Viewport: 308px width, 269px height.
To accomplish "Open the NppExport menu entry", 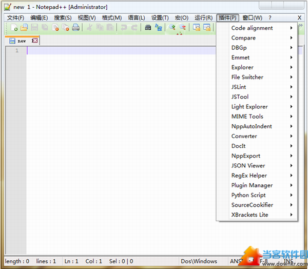I will (257, 156).
